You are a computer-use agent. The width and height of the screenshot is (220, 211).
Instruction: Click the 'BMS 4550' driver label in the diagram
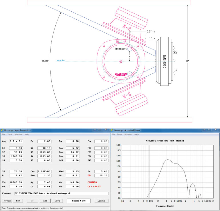(165, 62)
